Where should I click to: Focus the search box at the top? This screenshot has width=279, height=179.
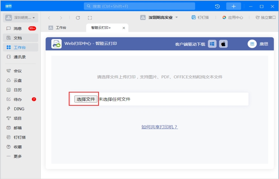[139, 6]
